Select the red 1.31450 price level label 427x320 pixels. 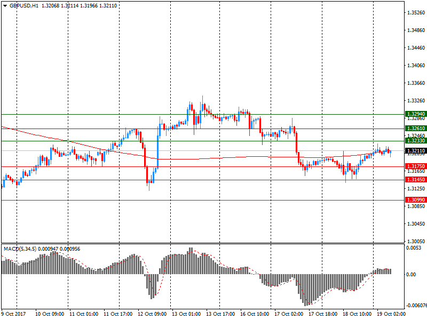(416, 180)
